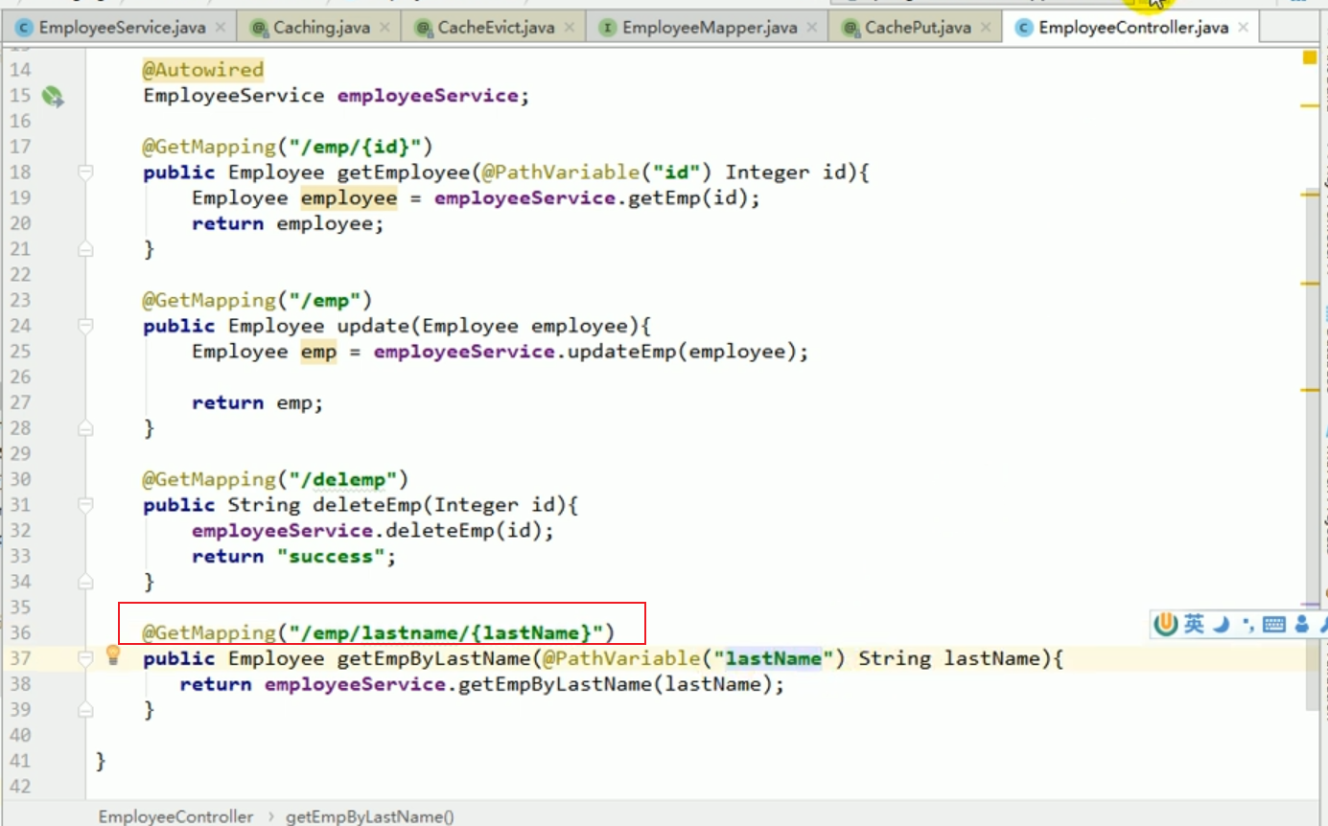Go to the CachePut.java tab
The width and height of the screenshot is (1328, 826).
click(917, 28)
